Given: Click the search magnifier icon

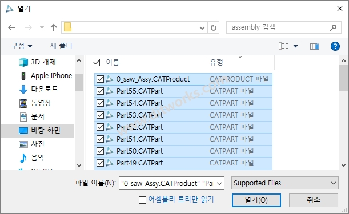Looking at the screenshot, I should (333, 27).
